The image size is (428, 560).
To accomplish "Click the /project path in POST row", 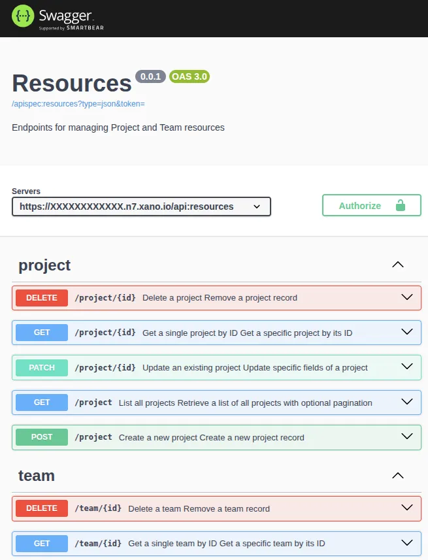I will click(93, 438).
